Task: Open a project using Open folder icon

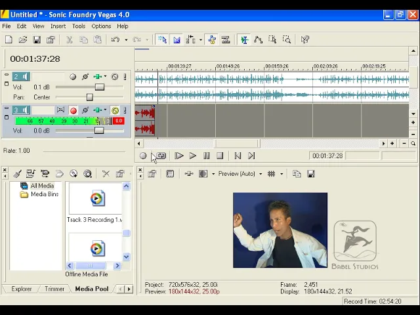Action: click(23, 39)
